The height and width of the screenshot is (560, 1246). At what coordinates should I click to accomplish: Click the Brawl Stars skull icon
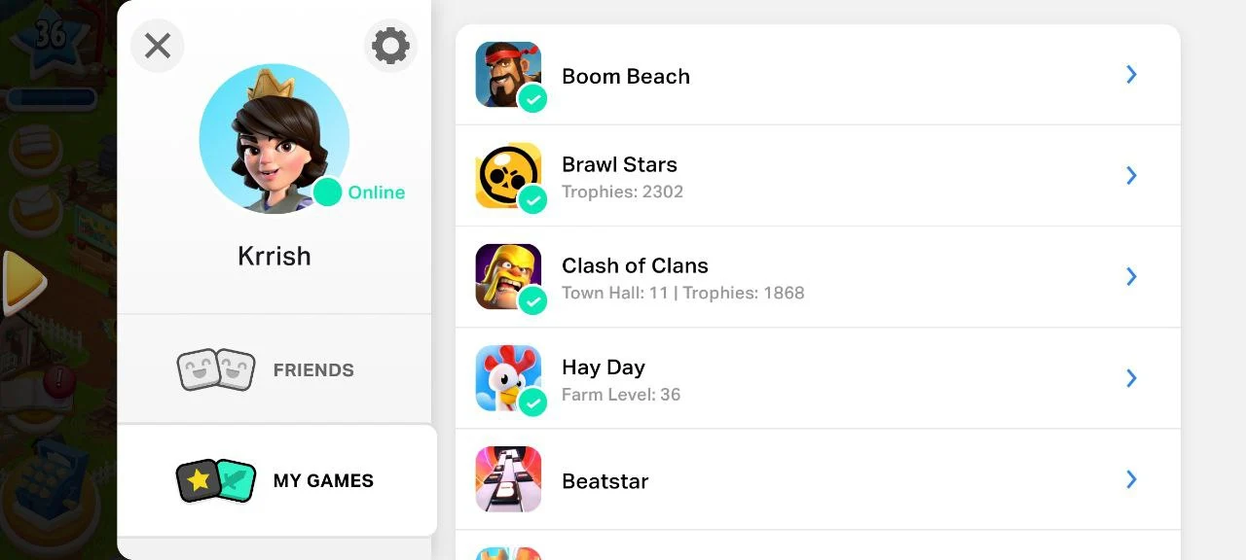[x=506, y=173]
